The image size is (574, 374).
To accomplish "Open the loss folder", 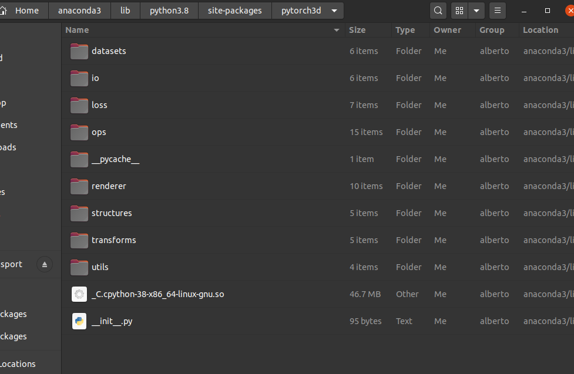I will [x=99, y=105].
